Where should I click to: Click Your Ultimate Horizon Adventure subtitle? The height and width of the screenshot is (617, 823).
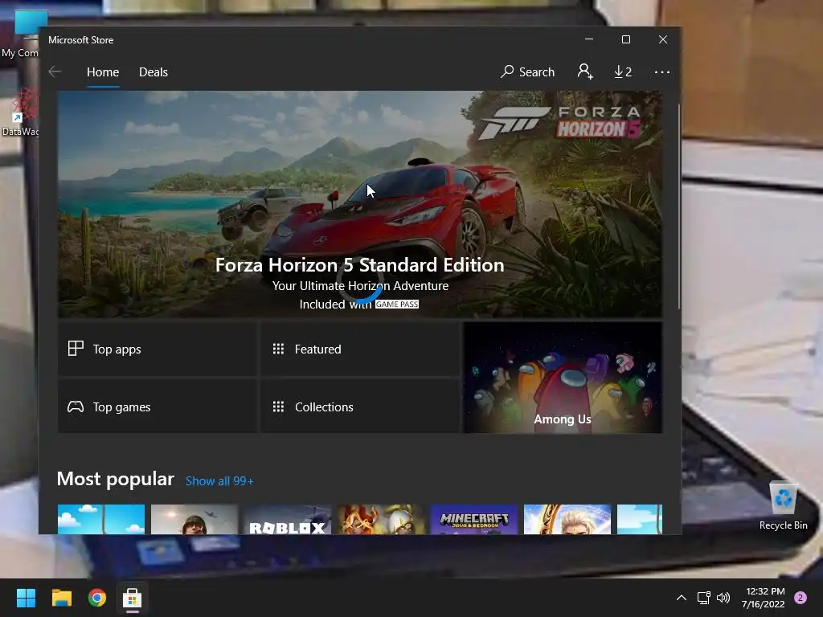(x=360, y=286)
